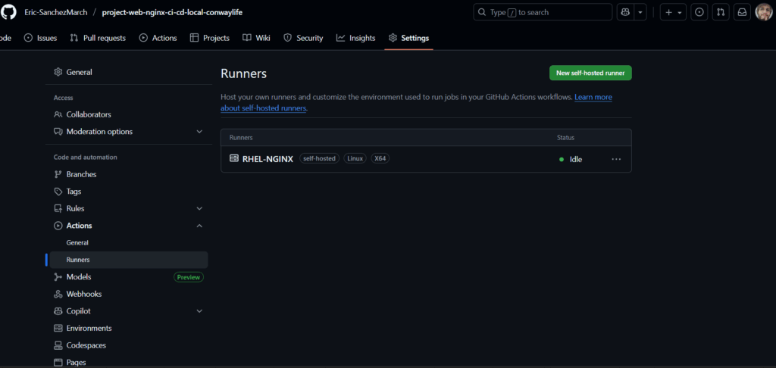Click the Security tab shield icon
The height and width of the screenshot is (368, 776).
point(287,38)
